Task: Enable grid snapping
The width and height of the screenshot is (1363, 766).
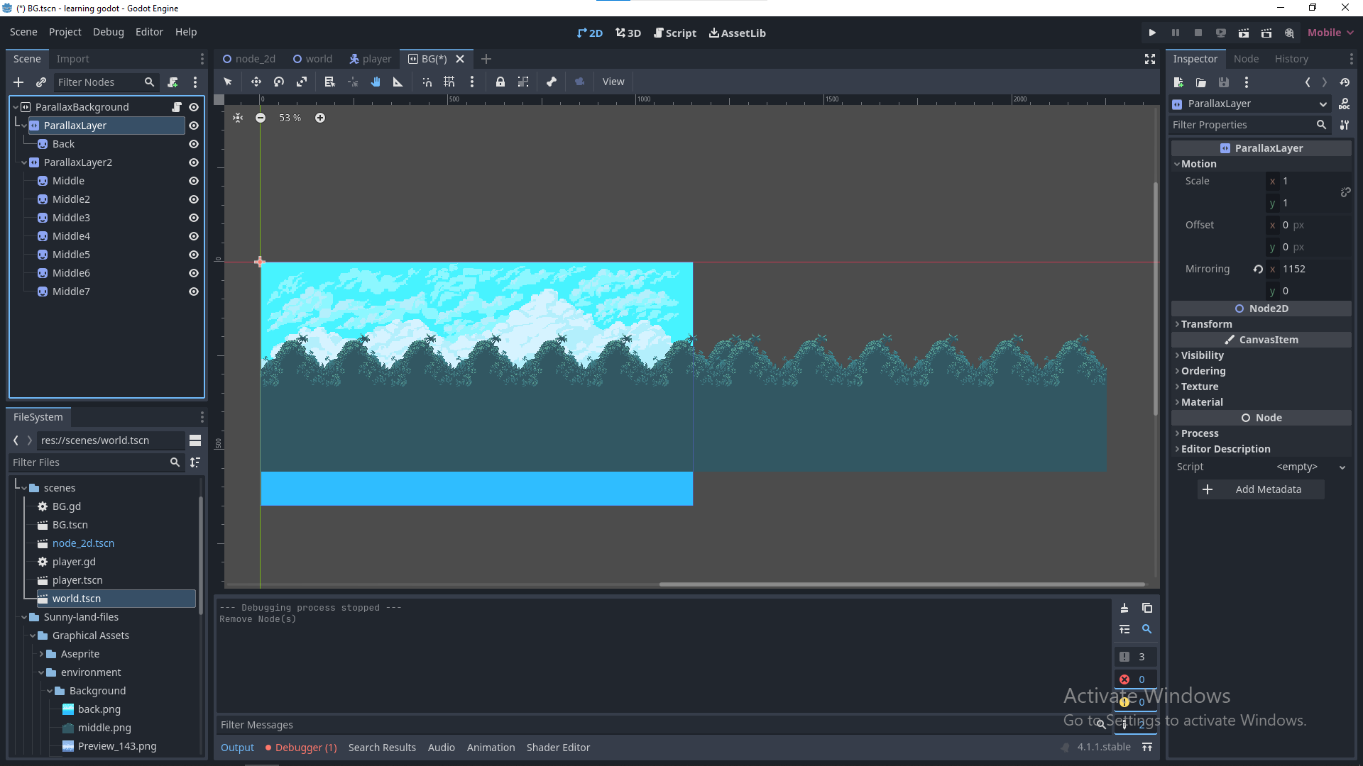Action: tap(448, 81)
